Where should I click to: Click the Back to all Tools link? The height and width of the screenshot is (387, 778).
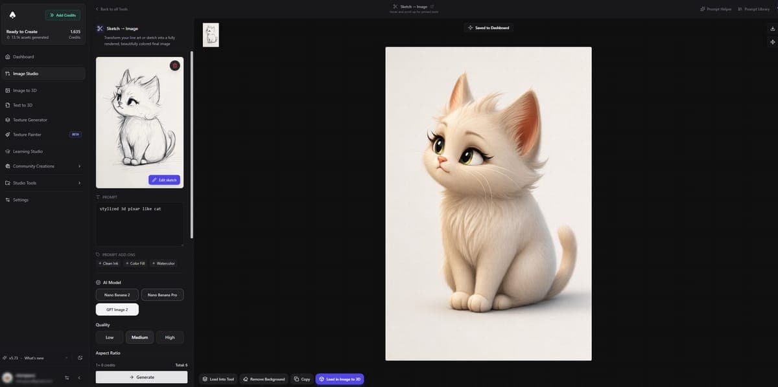[x=112, y=9]
